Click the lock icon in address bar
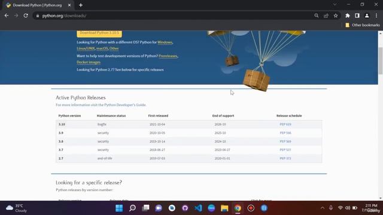 coord(37,16)
